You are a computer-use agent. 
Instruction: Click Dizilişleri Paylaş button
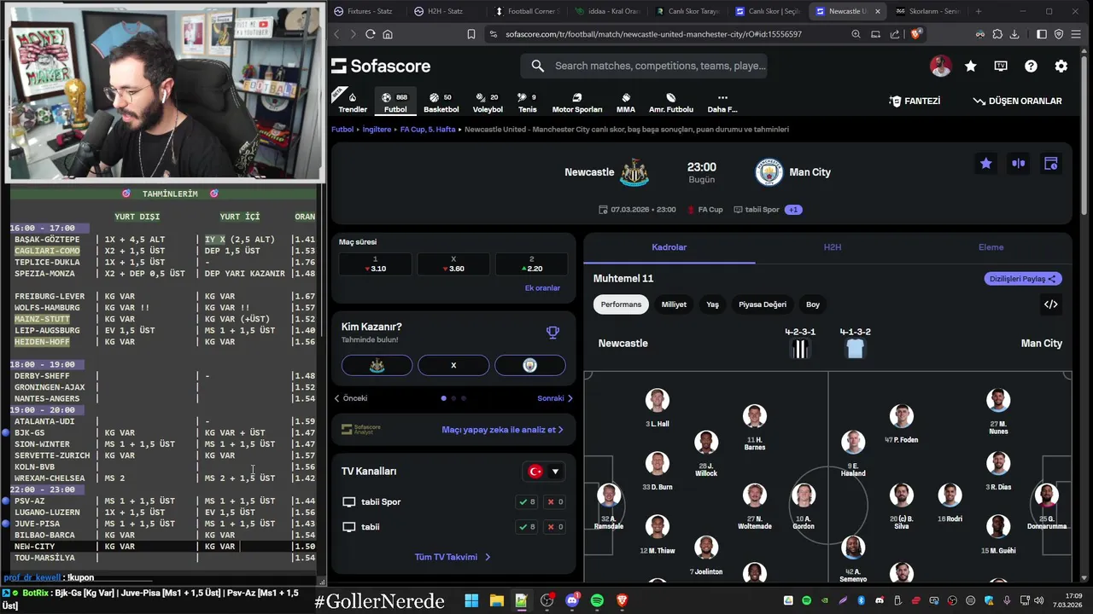pyautogui.click(x=1022, y=279)
